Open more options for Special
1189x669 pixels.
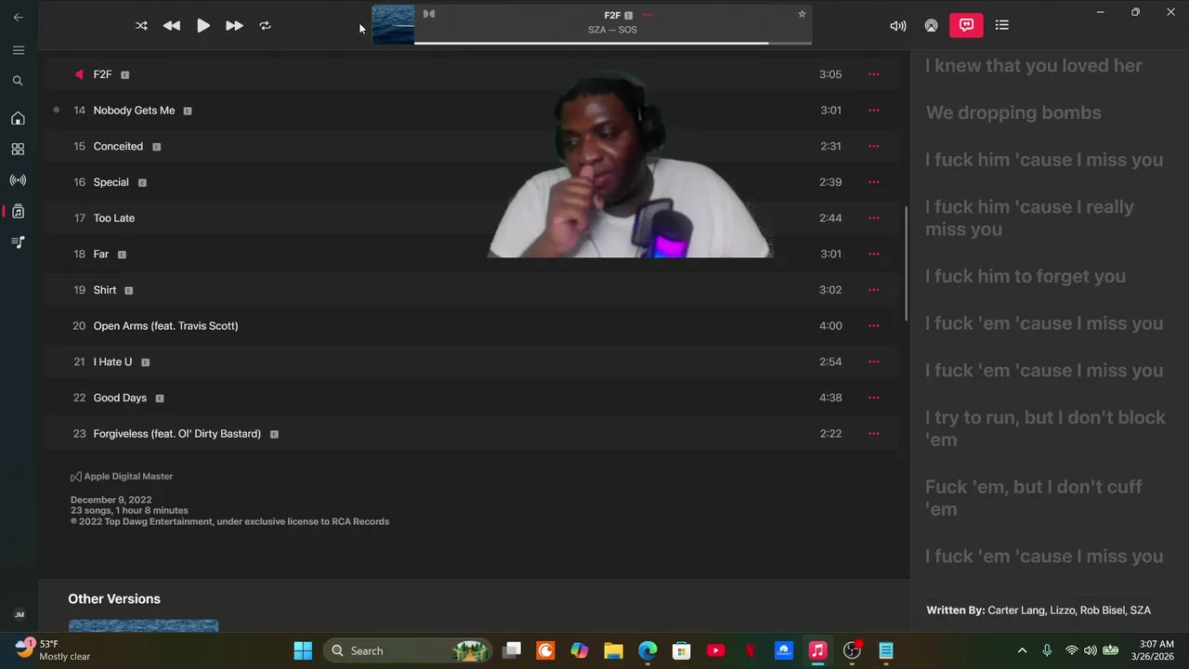873,182
